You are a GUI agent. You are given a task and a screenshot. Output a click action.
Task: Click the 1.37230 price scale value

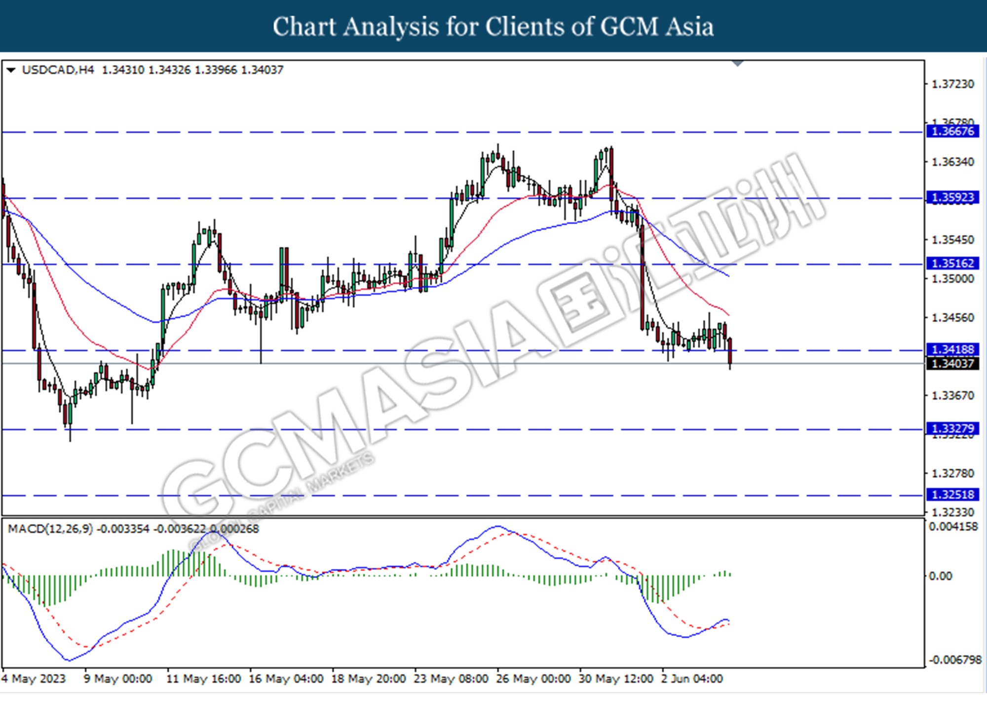tap(952, 84)
